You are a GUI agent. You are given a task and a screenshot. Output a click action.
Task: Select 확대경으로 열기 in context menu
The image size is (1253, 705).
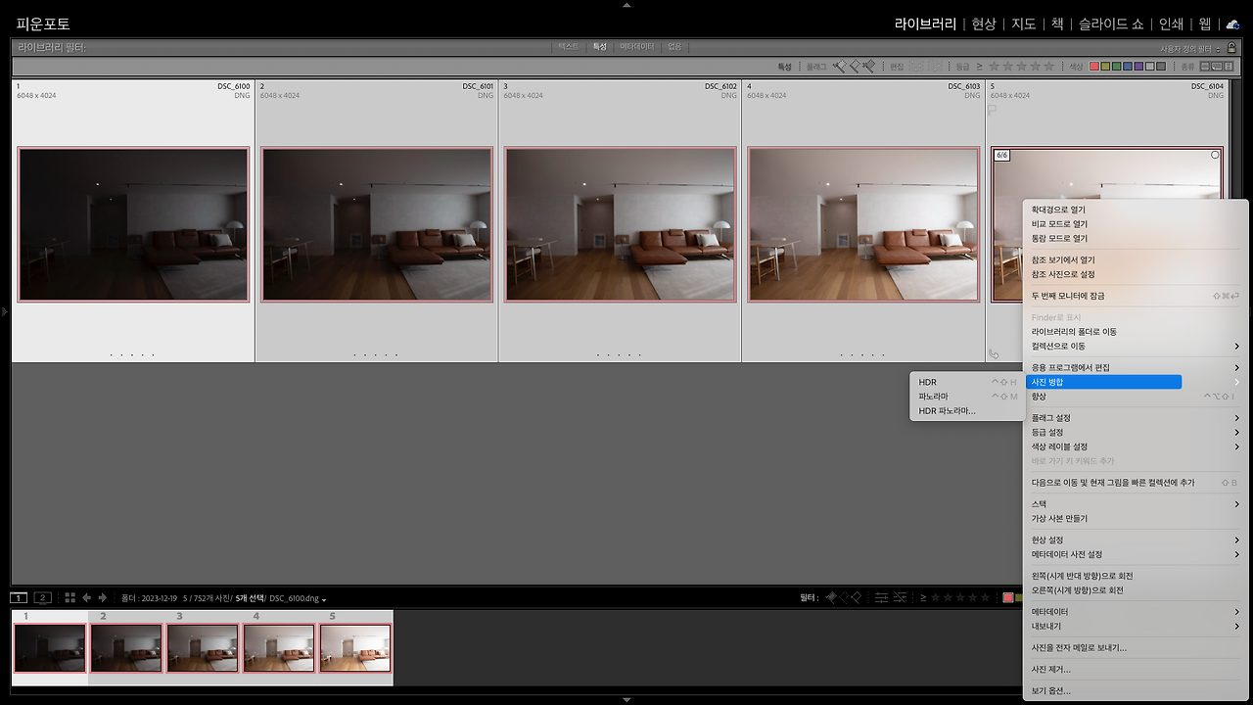[x=1136, y=210]
